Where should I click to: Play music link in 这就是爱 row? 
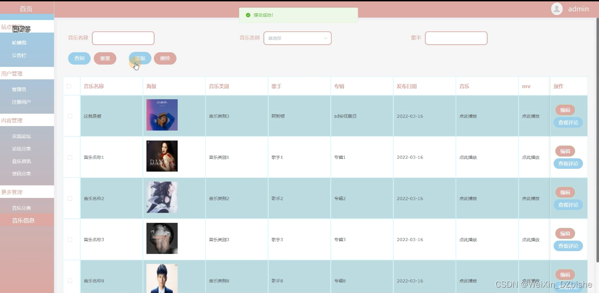pos(468,116)
